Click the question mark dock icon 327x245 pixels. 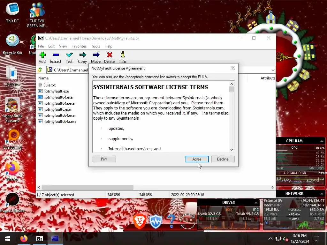[x=171, y=221]
